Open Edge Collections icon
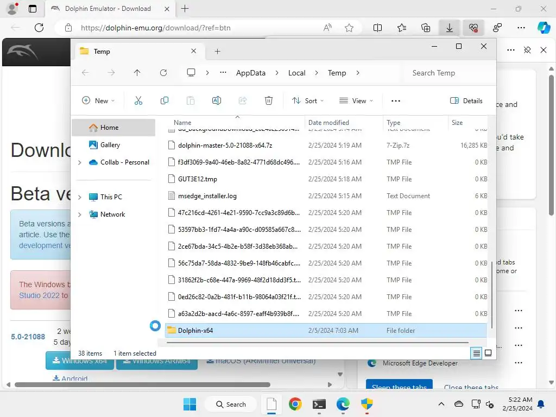This screenshot has width=556, height=417. [426, 28]
